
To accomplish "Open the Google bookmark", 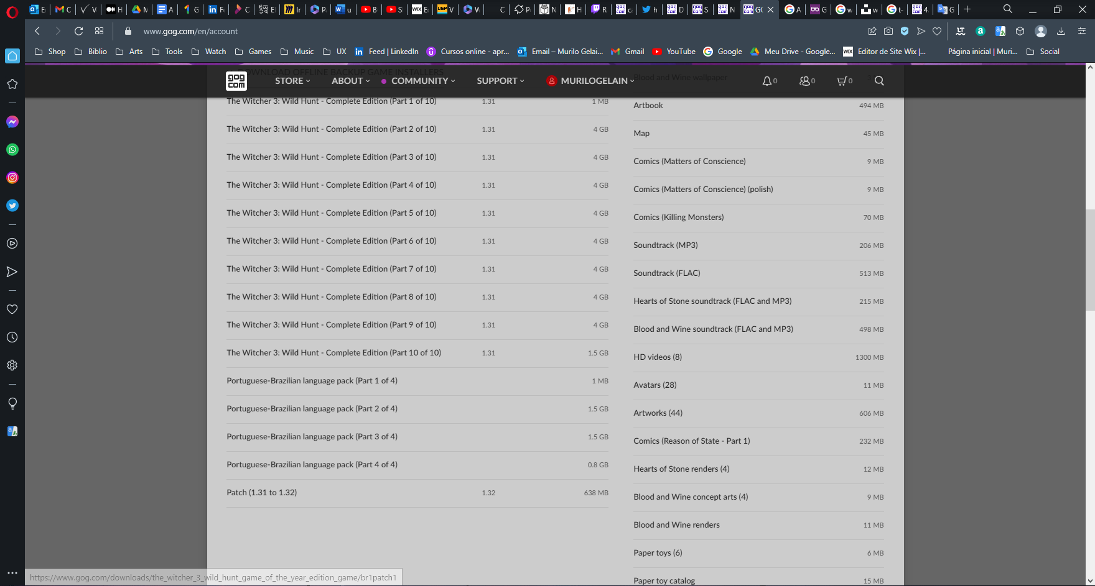I will 722,52.
